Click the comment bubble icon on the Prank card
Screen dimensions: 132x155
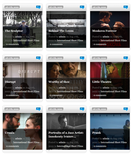click(x=126, y=109)
